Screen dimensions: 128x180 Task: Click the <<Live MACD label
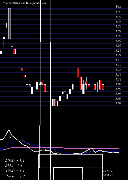point(108,173)
